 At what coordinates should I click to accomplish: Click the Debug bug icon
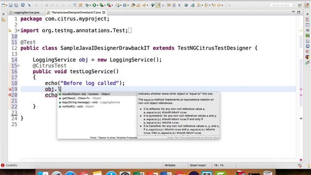87,5
